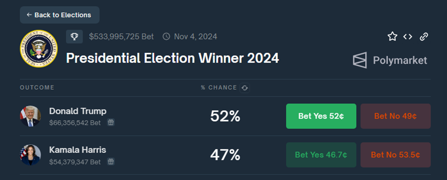447x180 pixels.
Task: Open the Kamala Harris outcome row name
Action: click(78, 150)
